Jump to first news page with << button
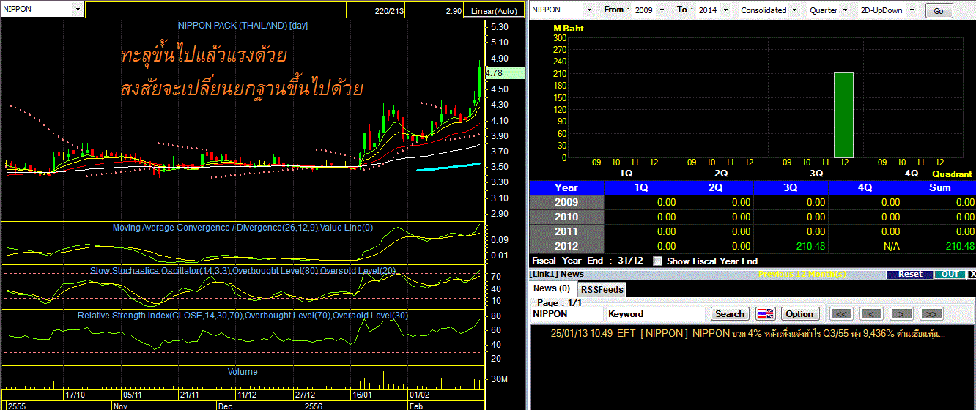The width and height of the screenshot is (976, 410). (843, 313)
